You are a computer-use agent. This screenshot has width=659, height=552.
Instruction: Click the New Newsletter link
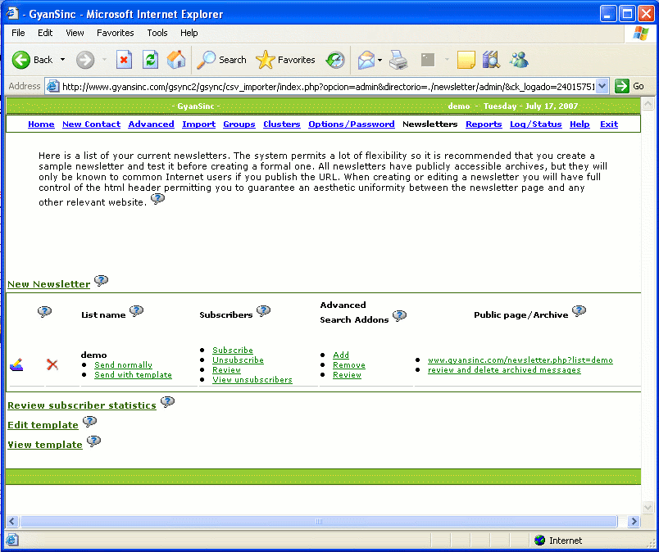point(48,284)
